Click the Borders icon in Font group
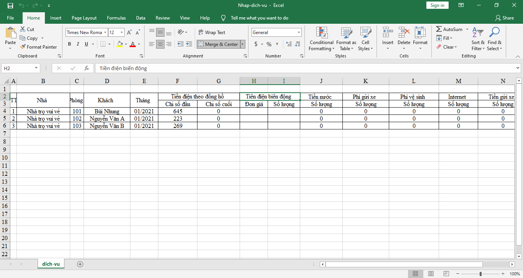 point(102,44)
